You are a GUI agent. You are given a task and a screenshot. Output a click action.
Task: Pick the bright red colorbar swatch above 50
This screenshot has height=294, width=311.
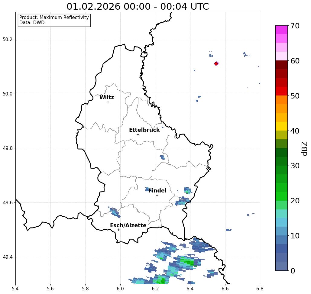click(x=281, y=91)
